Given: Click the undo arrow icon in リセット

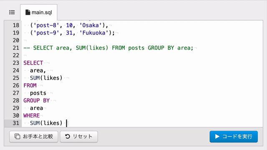Looking at the screenshot, I should point(68,136).
